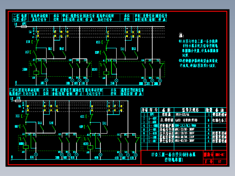Click the '名称' table header cell
Screen dimensions: 235x176
click(x=166, y=110)
